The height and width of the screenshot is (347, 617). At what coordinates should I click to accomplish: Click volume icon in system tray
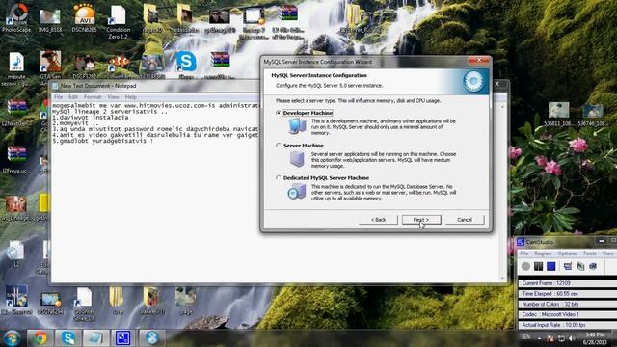click(x=572, y=338)
